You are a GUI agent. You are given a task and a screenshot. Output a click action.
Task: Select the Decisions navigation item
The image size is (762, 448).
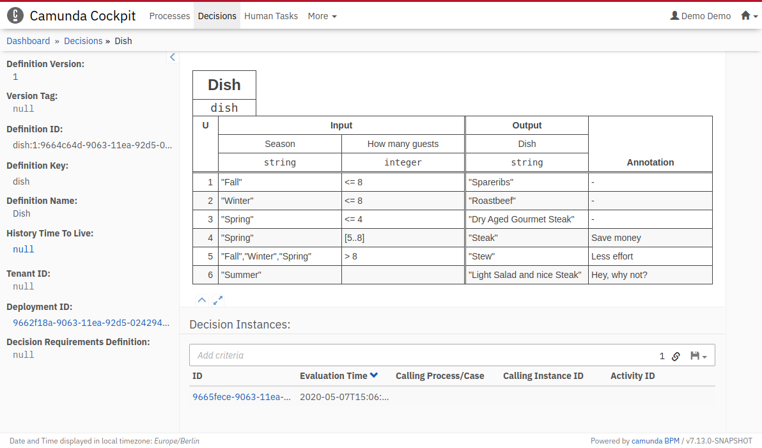(217, 16)
